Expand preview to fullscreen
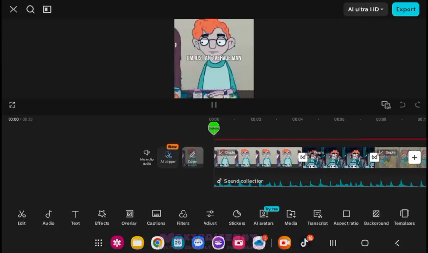 point(12,104)
